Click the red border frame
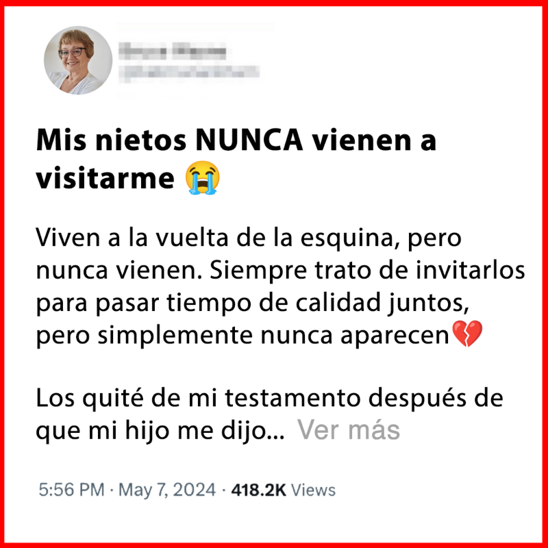This screenshot has width=548, height=548. (274, 3)
